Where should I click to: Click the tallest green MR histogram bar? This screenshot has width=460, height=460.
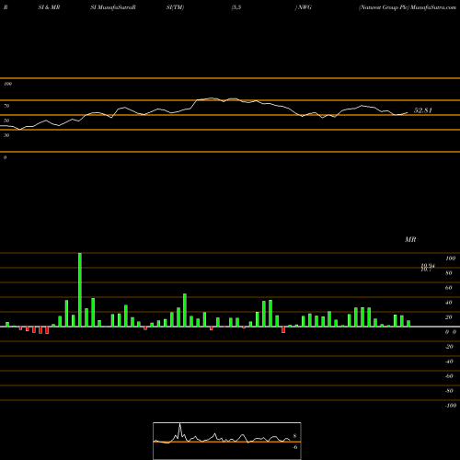(x=80, y=290)
